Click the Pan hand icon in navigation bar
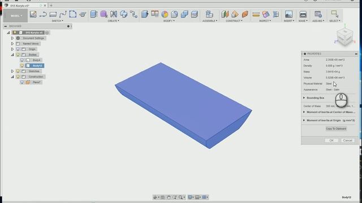The image size is (362, 203). tap(169, 197)
